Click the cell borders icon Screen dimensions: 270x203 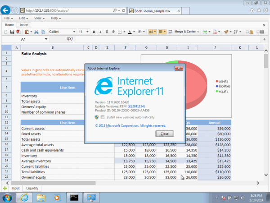coord(120,32)
